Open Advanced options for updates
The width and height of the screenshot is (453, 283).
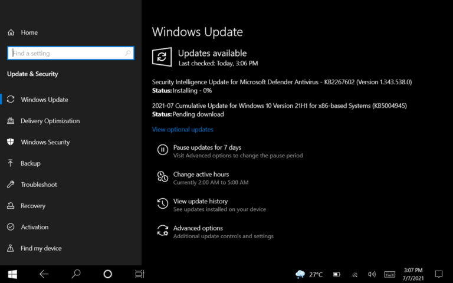coord(198,228)
